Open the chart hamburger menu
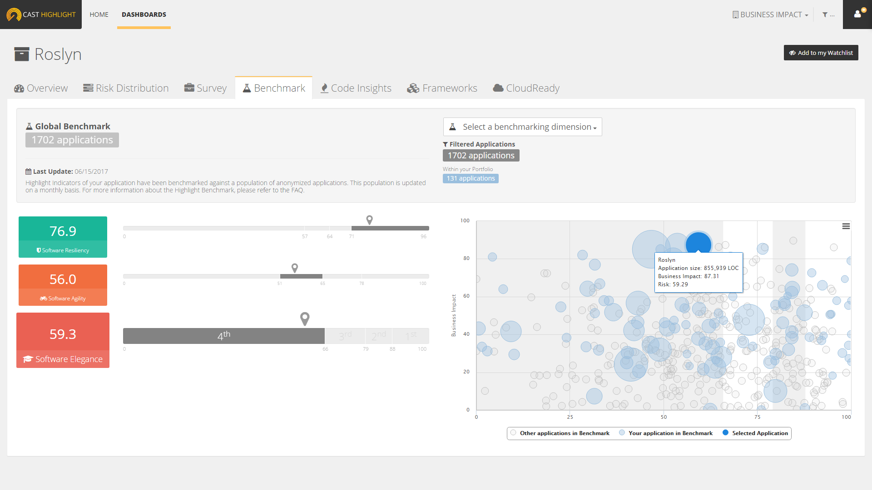Viewport: 872px width, 490px height. click(846, 226)
